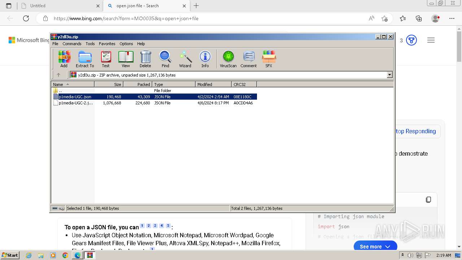Open the File menu in WinRAR
Image resolution: width=462 pixels, height=260 pixels.
[55, 44]
